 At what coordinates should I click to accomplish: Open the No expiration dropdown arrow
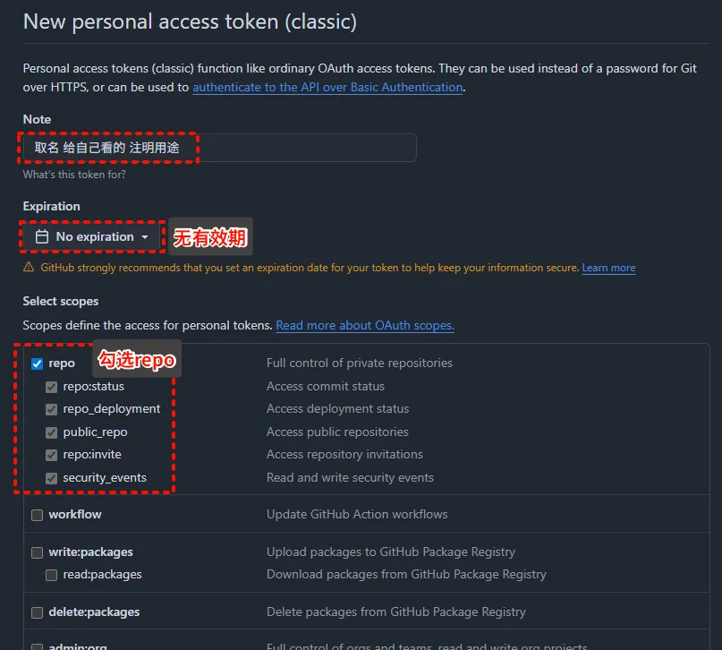coord(144,237)
